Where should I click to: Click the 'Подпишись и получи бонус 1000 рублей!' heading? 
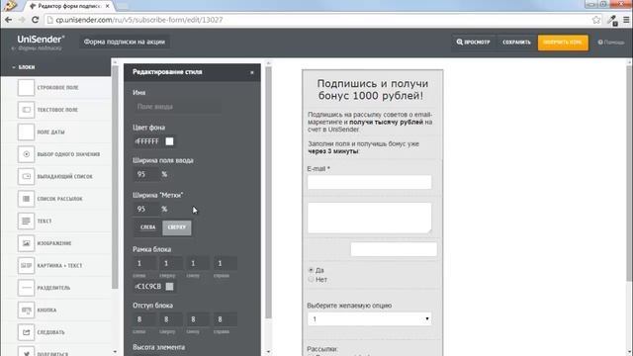pos(372,90)
